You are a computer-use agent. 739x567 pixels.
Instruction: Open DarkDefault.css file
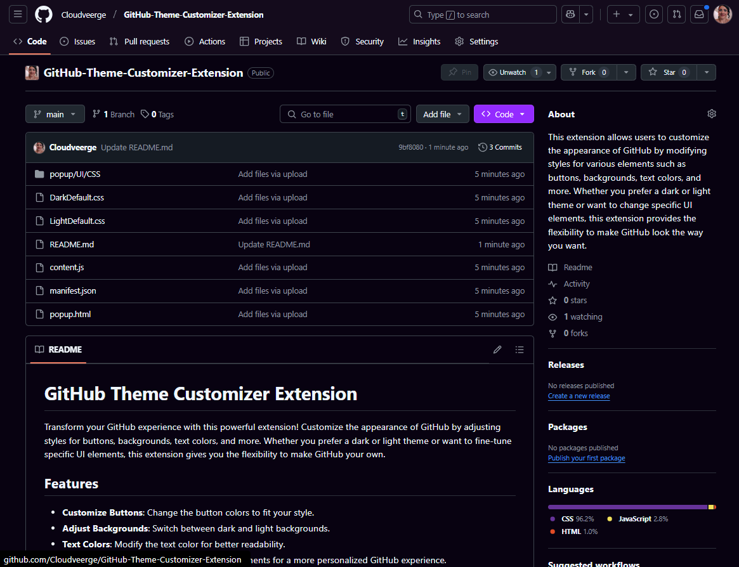[x=77, y=197]
